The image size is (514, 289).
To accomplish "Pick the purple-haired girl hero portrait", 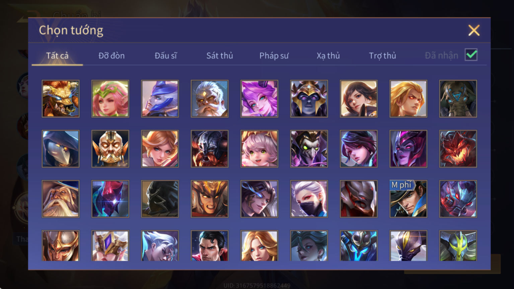I will coord(259,98).
